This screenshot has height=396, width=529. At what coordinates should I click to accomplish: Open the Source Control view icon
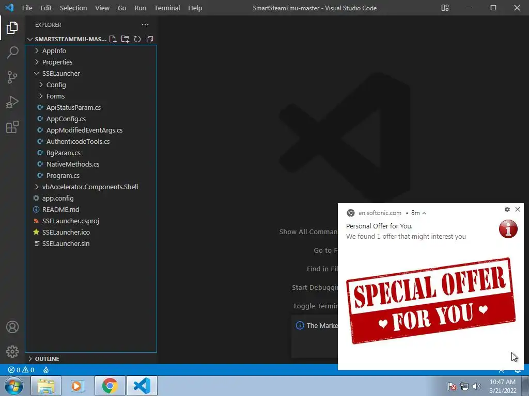(x=12, y=77)
